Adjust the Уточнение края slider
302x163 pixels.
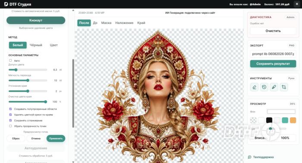click(28, 91)
